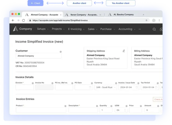Click the browser profile avatar
Screen dimensions: 172x125
pos(154,20)
